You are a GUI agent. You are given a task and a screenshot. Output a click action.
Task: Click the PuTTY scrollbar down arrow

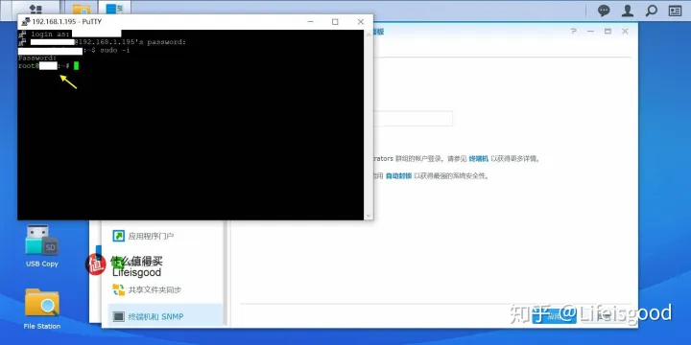tap(369, 216)
